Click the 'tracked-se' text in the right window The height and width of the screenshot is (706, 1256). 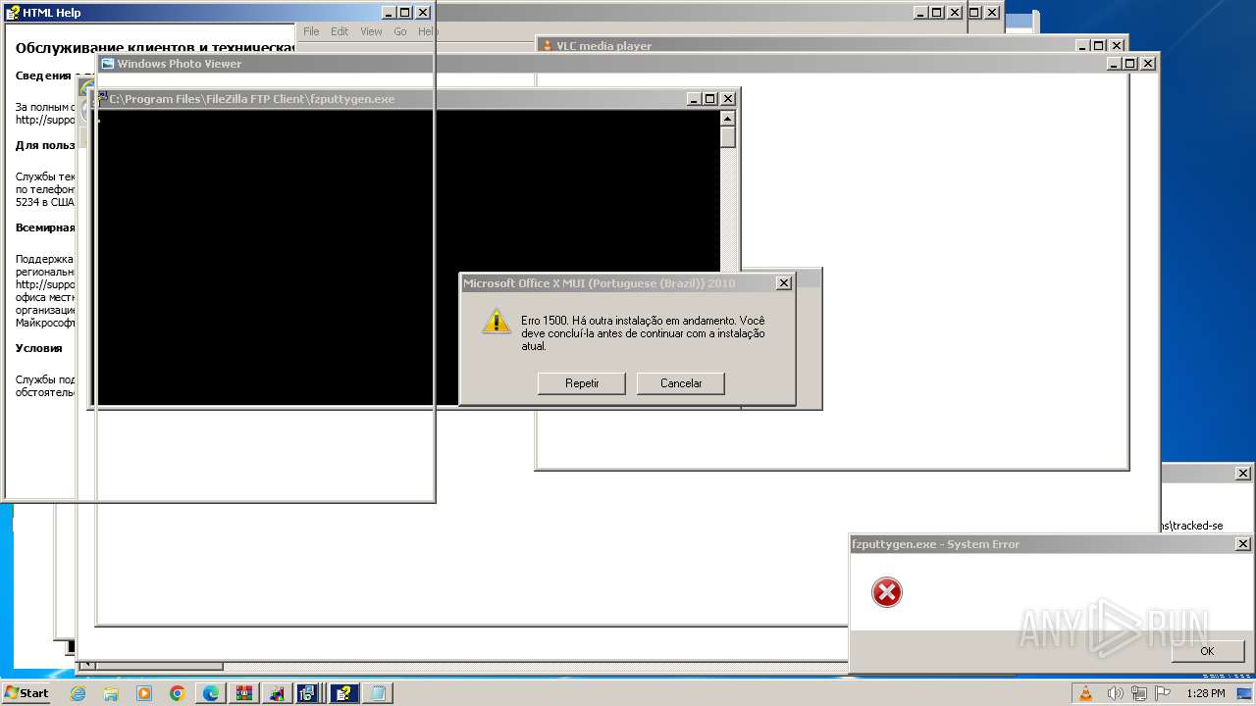click(1197, 526)
